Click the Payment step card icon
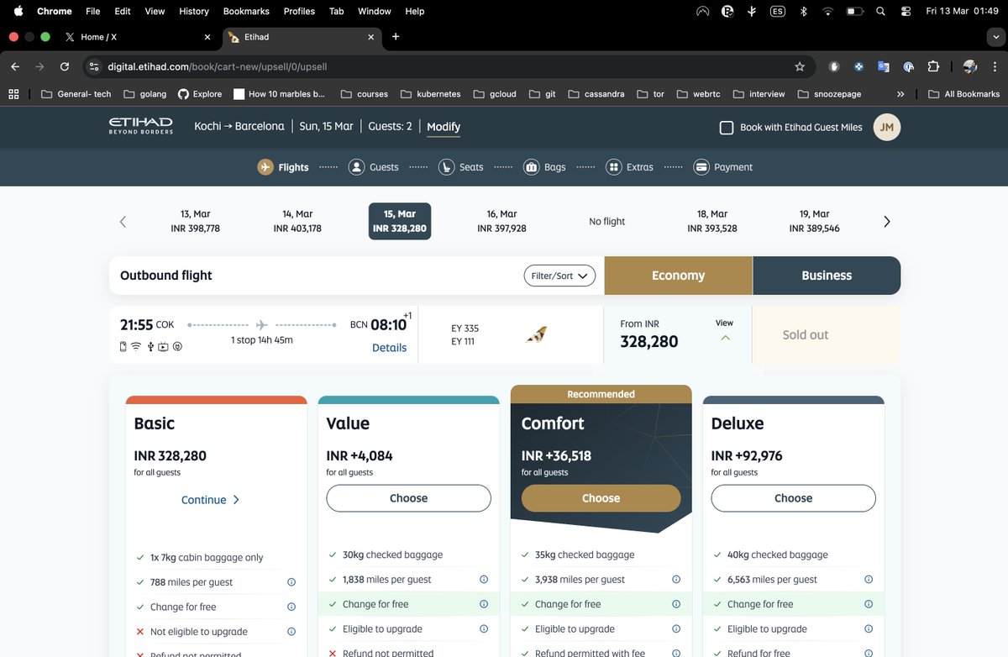Screen dimensions: 1008x657 point(701,167)
